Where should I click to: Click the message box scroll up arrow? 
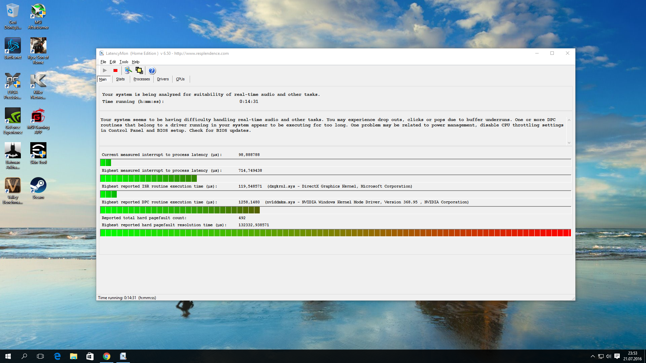click(569, 120)
